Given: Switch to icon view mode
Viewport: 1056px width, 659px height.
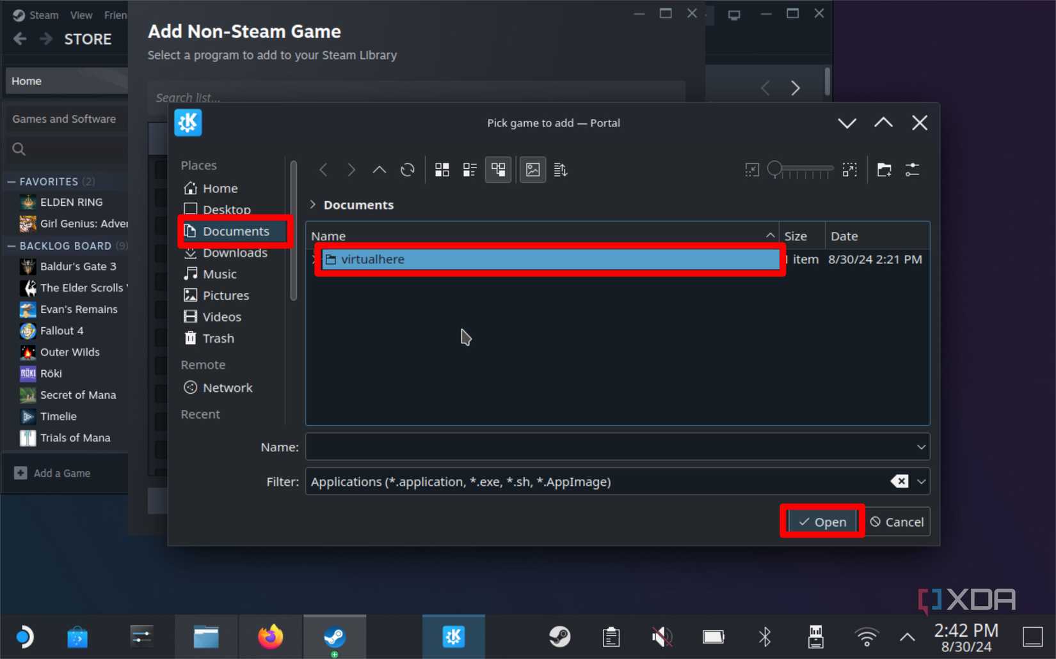Looking at the screenshot, I should 442,169.
